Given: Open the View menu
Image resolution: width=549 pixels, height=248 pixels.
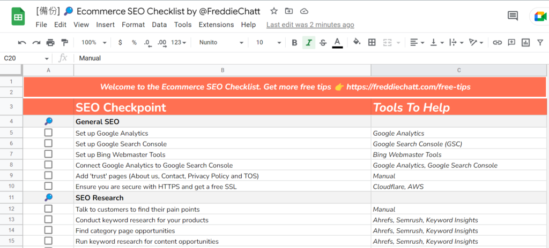Looking at the screenshot, I should pyautogui.click(x=81, y=25).
